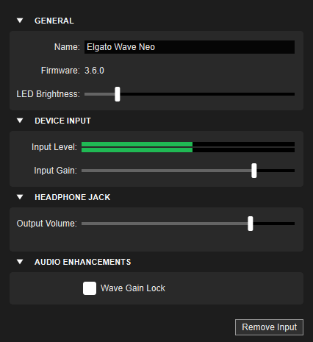Click the Output Volume slider handle
This screenshot has width=313, height=342.
coord(251,224)
